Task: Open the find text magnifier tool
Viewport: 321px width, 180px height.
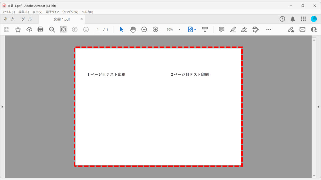Action: [x=52, y=30]
